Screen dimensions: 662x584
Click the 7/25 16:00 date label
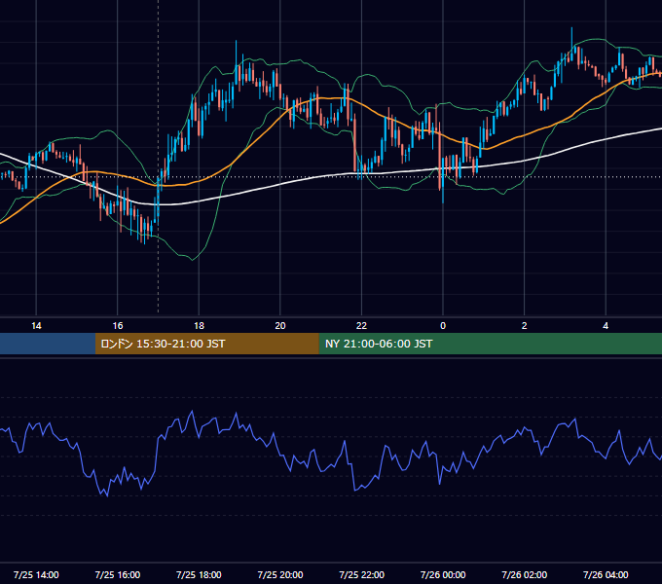tap(118, 574)
